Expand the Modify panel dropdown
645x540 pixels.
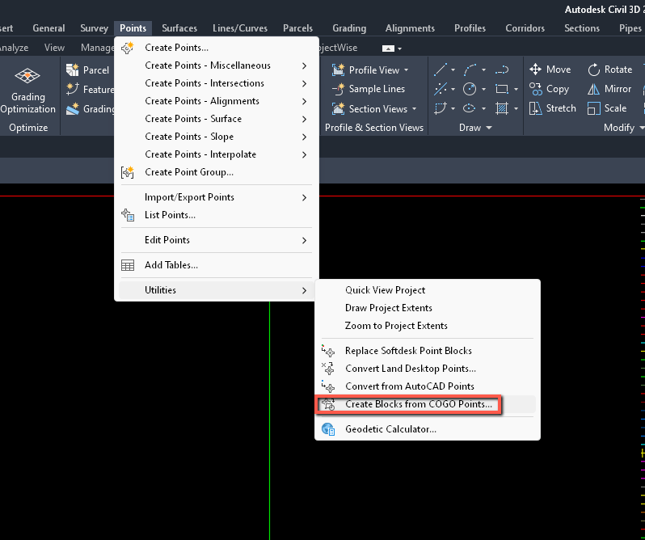click(x=642, y=128)
